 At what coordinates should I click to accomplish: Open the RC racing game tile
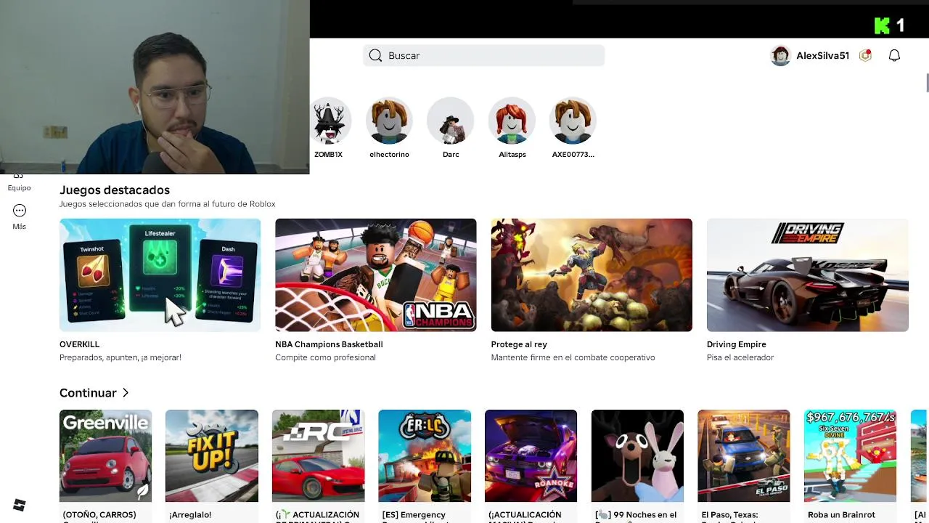coord(319,456)
